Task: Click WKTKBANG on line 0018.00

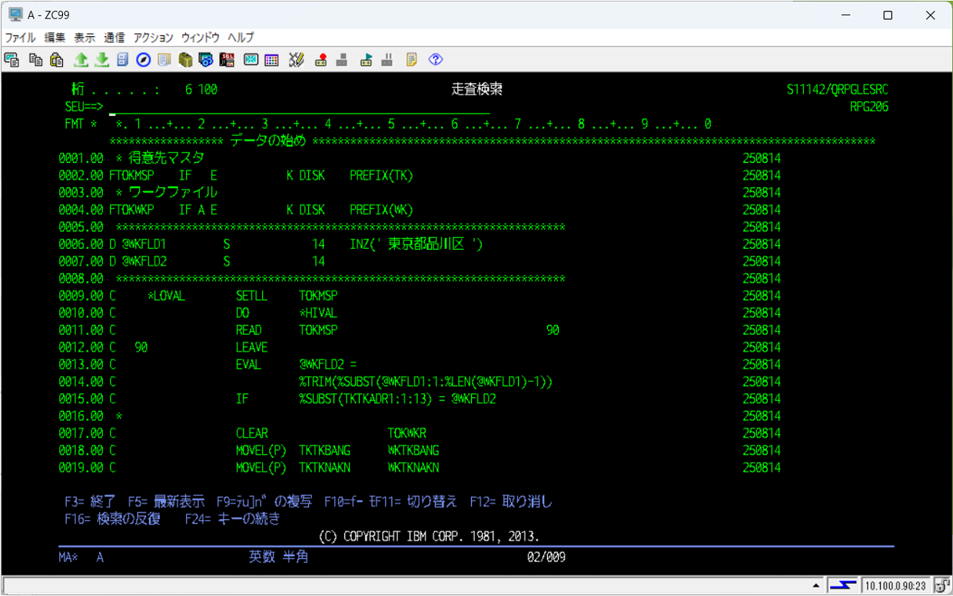Action: pyautogui.click(x=413, y=450)
